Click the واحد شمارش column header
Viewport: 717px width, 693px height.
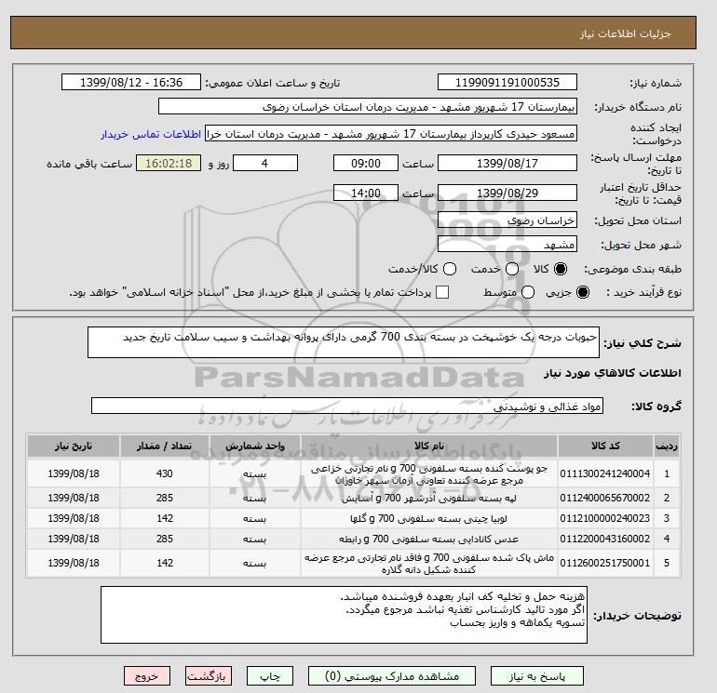(x=255, y=446)
